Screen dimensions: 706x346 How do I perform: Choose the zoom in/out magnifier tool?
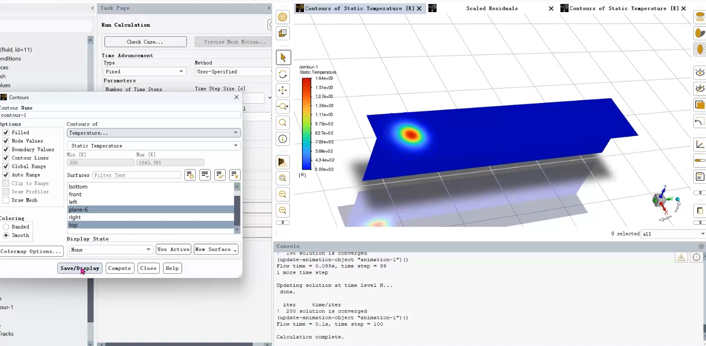(x=283, y=106)
